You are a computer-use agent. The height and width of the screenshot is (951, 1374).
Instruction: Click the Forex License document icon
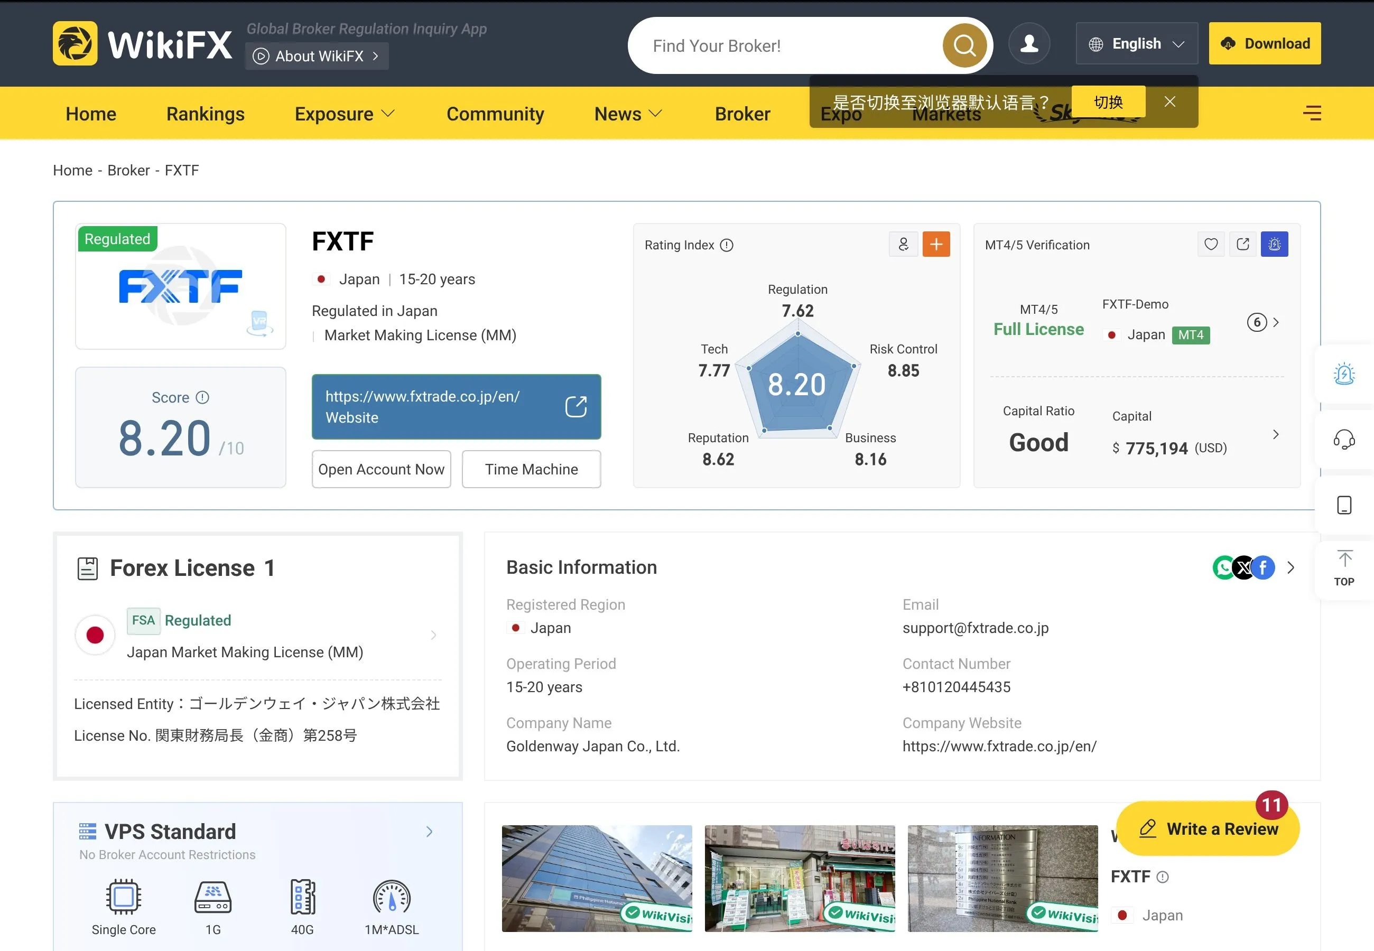(88, 568)
